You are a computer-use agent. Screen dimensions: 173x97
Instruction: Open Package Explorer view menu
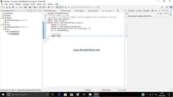coord(34,11)
